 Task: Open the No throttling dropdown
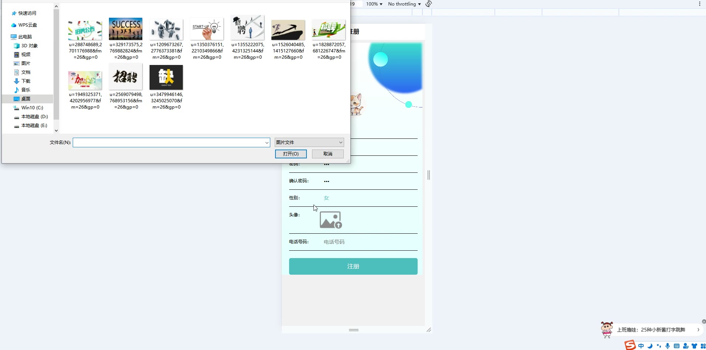[x=404, y=4]
